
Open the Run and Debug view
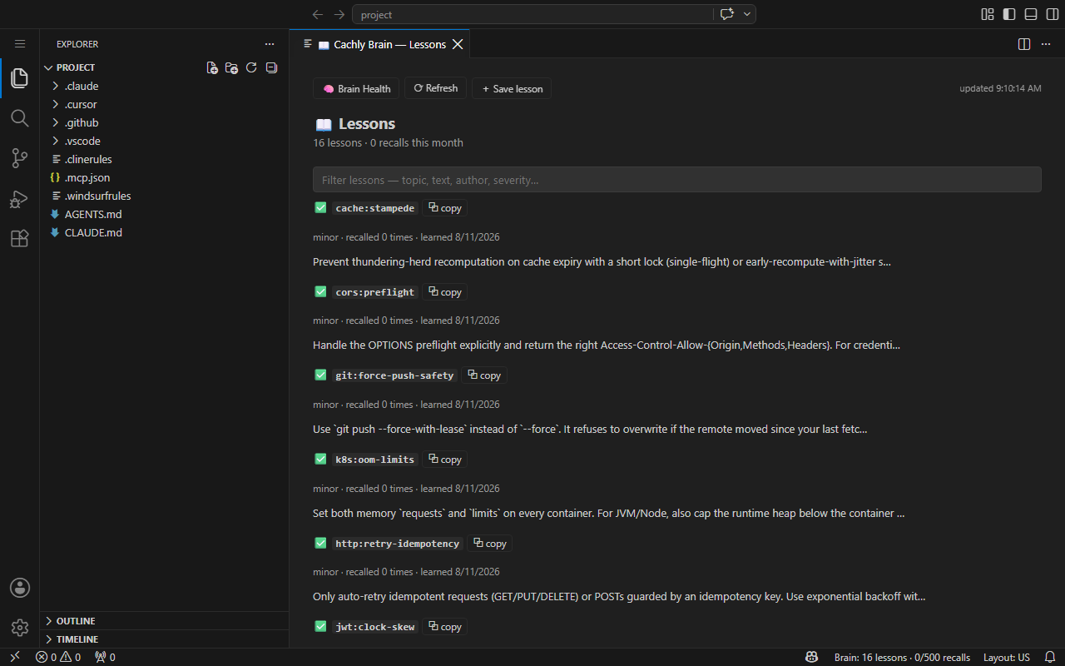[x=20, y=198]
